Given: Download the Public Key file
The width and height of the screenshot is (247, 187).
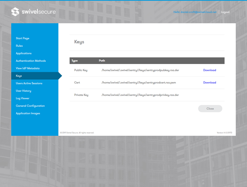Looking at the screenshot, I should pos(209,70).
